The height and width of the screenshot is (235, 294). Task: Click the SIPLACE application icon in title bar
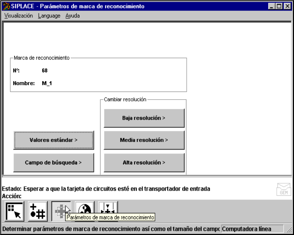click(x=6, y=6)
